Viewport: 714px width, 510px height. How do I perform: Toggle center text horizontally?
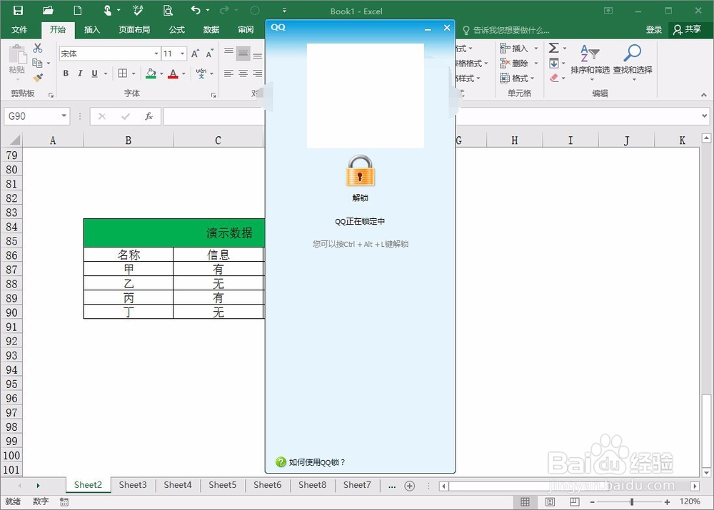click(243, 73)
